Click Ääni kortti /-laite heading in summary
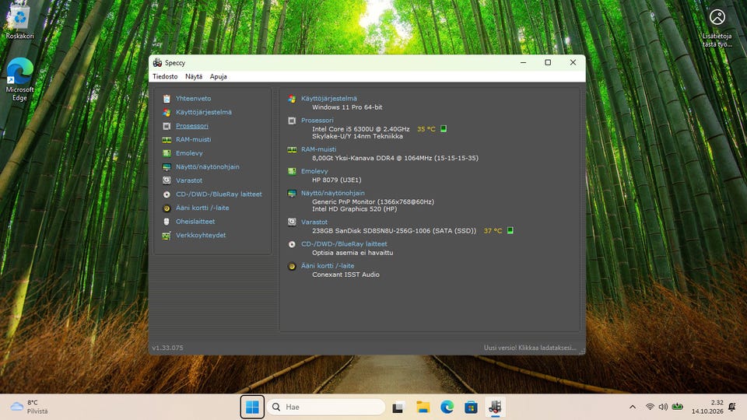 click(x=328, y=266)
